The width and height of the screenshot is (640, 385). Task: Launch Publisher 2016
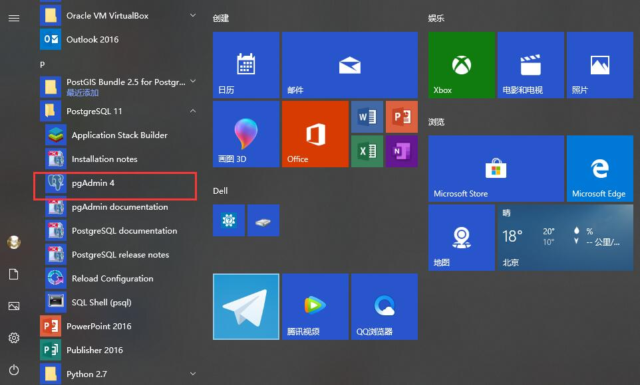tap(118, 350)
